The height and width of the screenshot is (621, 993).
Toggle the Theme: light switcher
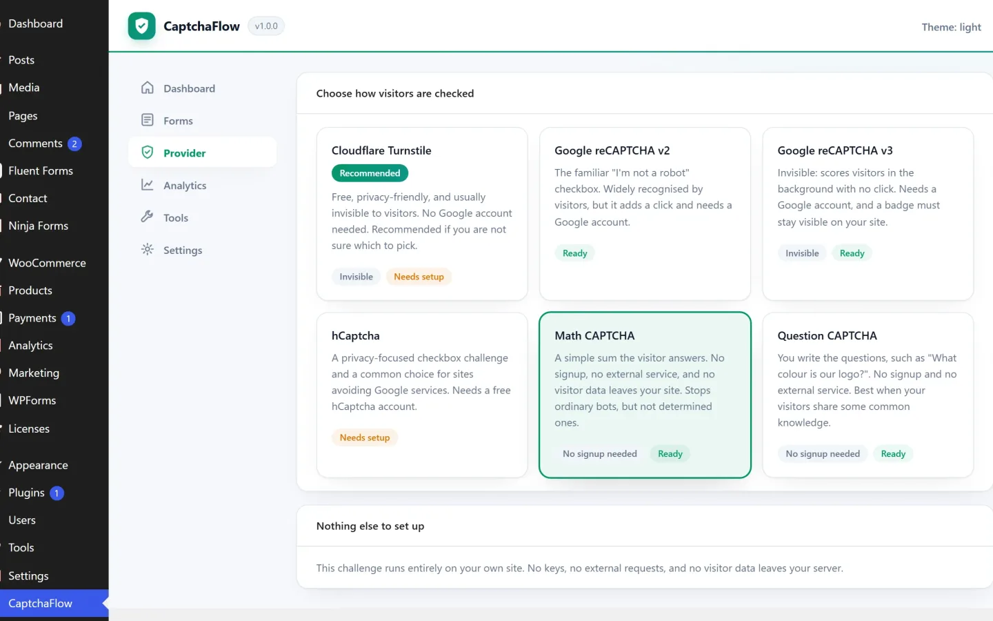[x=951, y=27]
